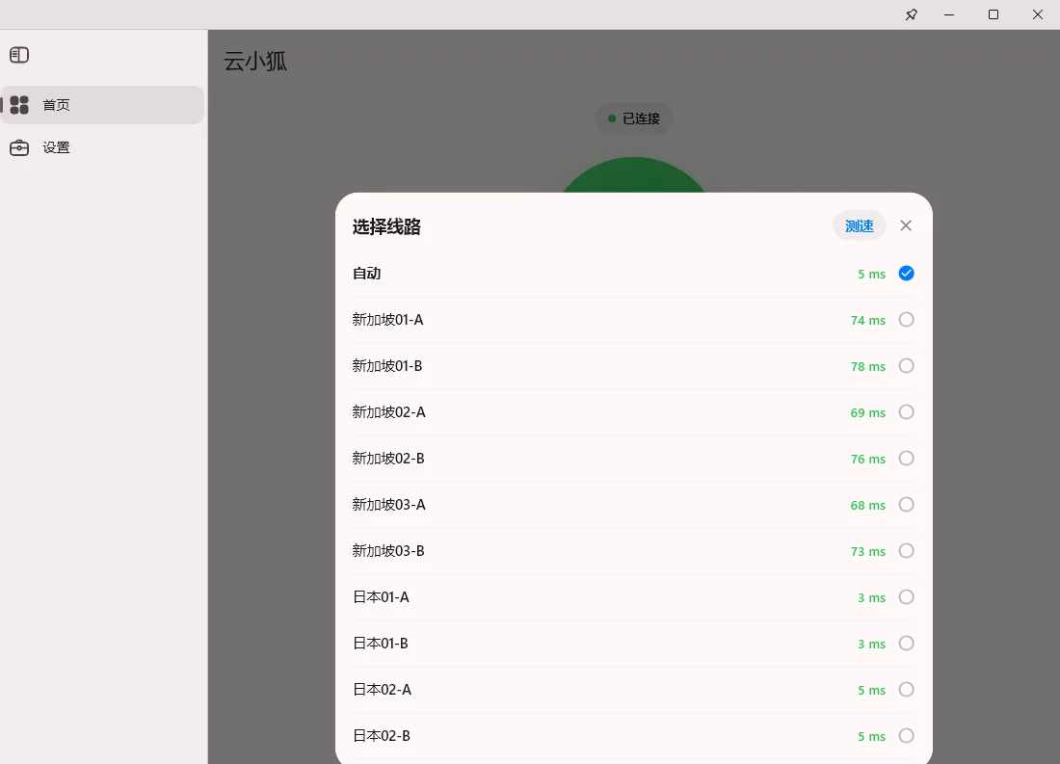The width and height of the screenshot is (1060, 764).
Task: Select radio button for 新加坡03-B
Action: click(x=907, y=551)
